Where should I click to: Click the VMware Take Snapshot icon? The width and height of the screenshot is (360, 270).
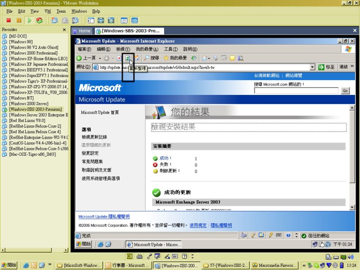[54, 20]
